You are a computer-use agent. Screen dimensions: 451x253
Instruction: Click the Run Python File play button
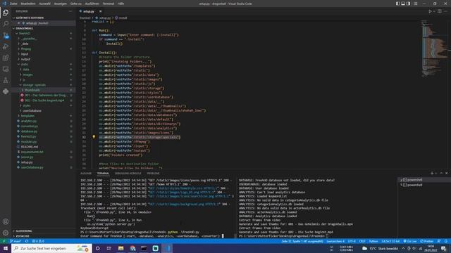[430, 11]
